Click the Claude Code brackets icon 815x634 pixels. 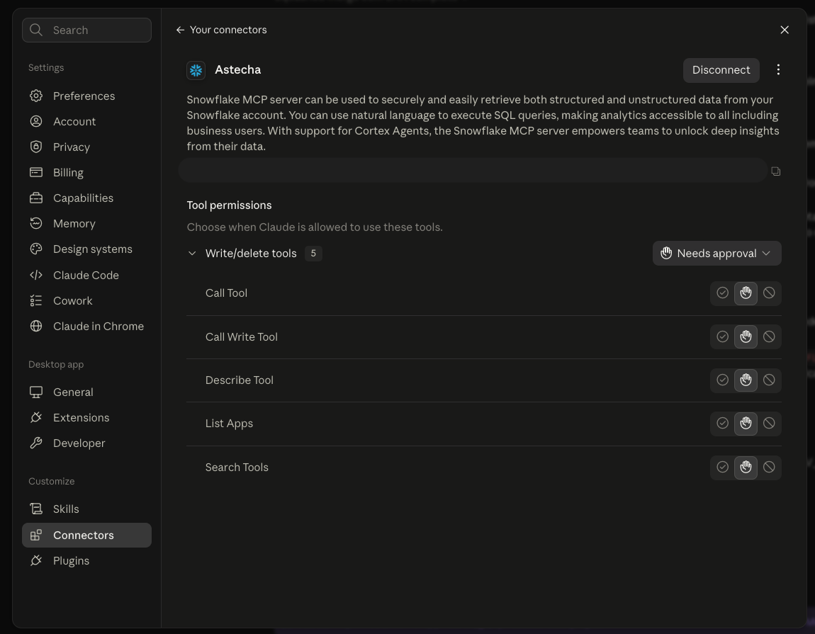pos(36,275)
